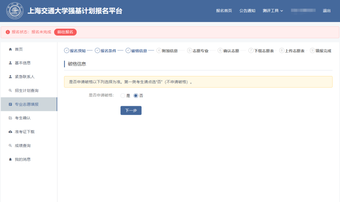Click the checkbox icon beside 考生确认
This screenshot has height=202, width=340.
pos(10,118)
